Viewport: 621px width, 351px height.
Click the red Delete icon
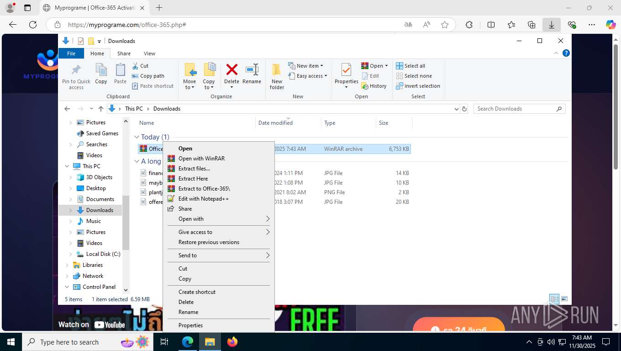point(232,70)
